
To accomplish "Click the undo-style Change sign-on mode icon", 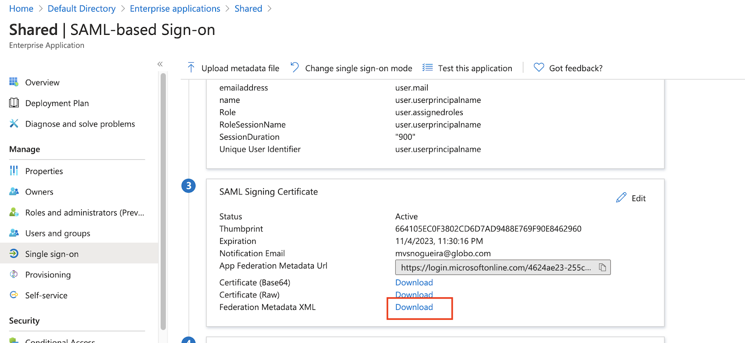I will [295, 67].
